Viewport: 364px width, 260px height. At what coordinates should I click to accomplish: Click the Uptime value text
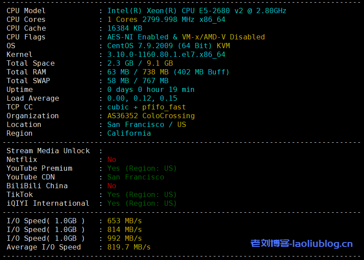pyautogui.click(x=151, y=89)
